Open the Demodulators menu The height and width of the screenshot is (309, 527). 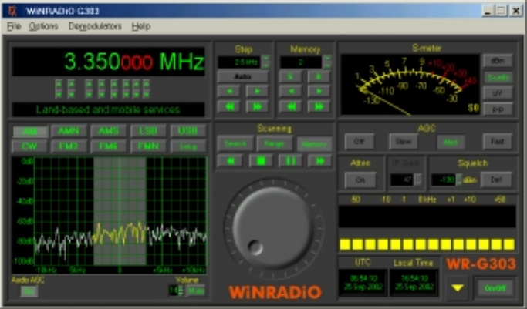tap(95, 26)
